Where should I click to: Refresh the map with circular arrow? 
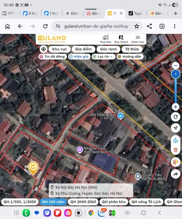point(176,117)
